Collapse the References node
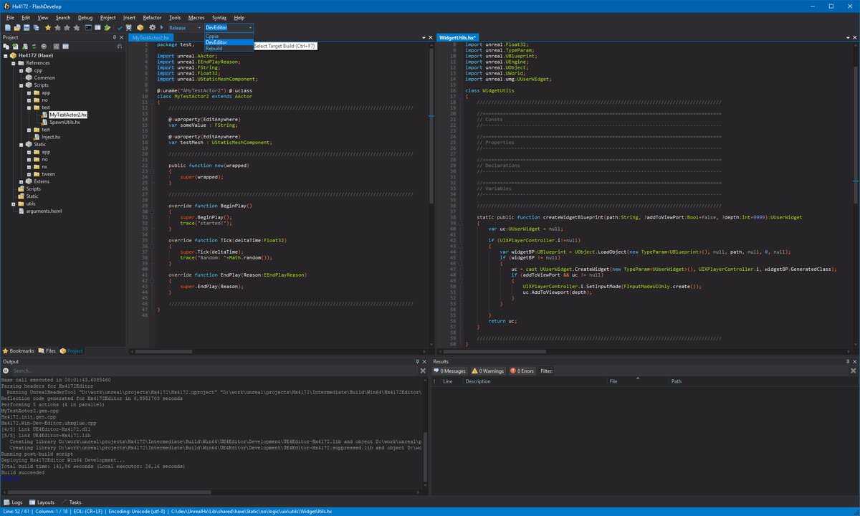 coord(14,63)
